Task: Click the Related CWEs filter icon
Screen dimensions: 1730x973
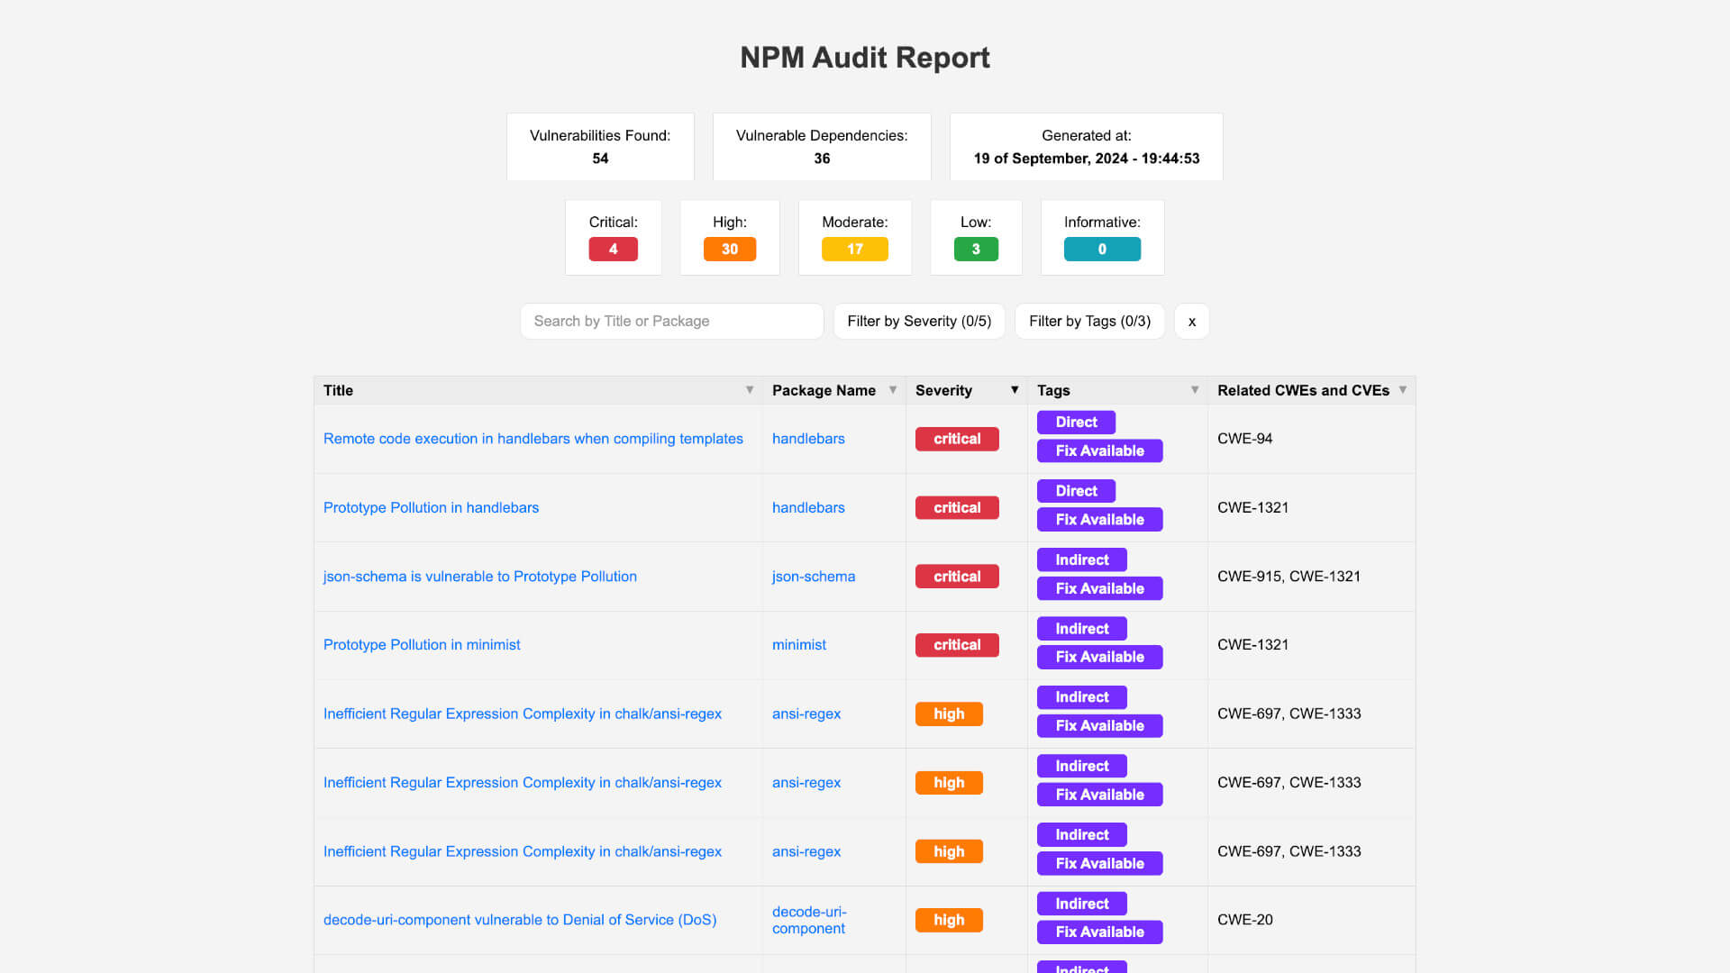Action: coord(1405,390)
